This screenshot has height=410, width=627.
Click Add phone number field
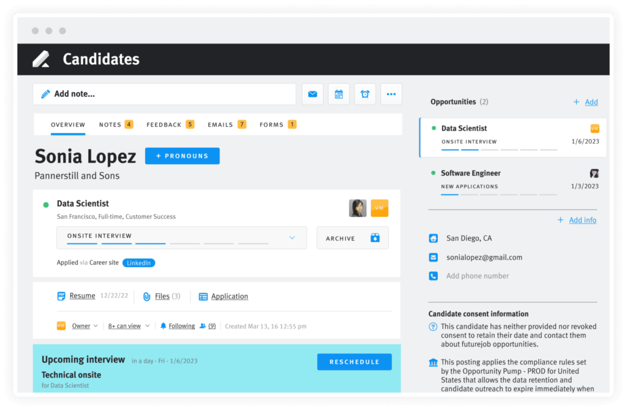pos(478,276)
